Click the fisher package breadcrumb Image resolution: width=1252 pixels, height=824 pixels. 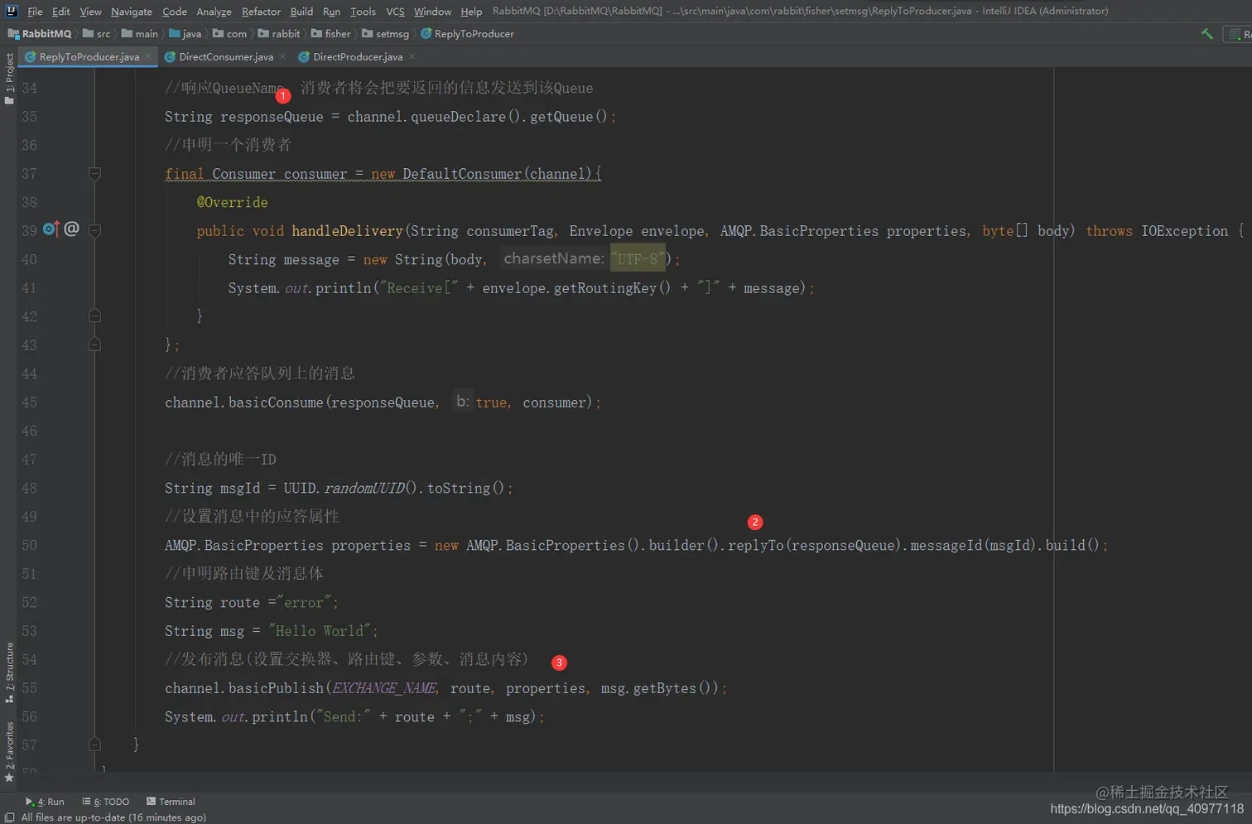331,34
